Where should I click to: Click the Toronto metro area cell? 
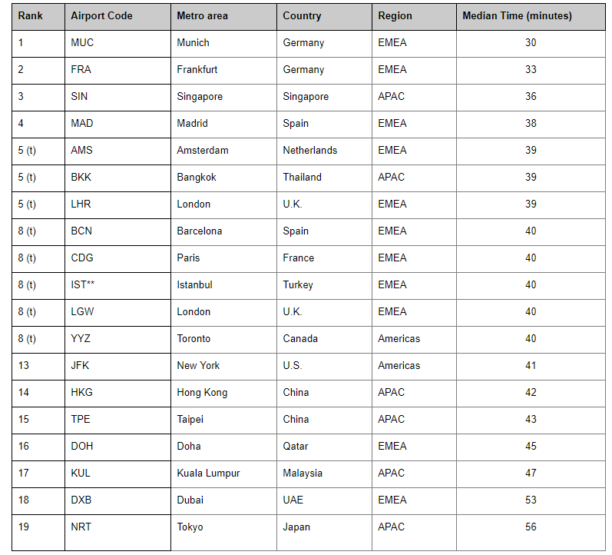tap(223, 340)
